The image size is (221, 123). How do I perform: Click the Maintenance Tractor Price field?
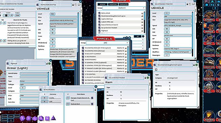point(178,16)
